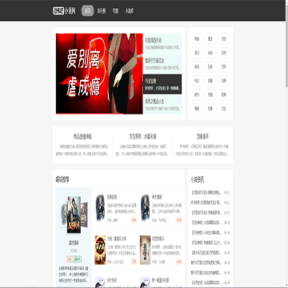Open the golden fiery book cover thumbnail
The width and height of the screenshot is (288, 288).
[x=100, y=250]
